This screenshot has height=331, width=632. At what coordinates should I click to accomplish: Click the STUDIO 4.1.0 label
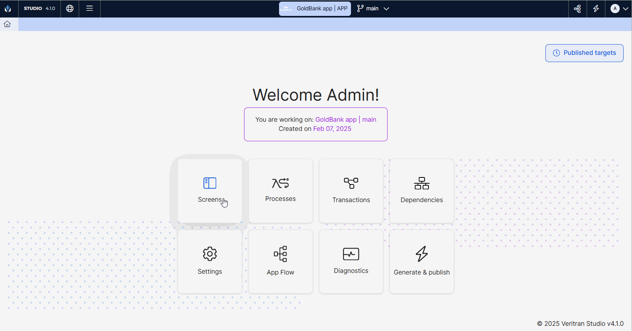(39, 8)
